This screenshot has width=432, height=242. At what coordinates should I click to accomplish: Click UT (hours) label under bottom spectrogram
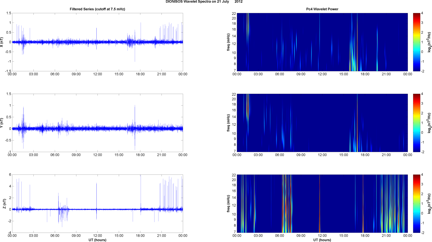pos(322,240)
